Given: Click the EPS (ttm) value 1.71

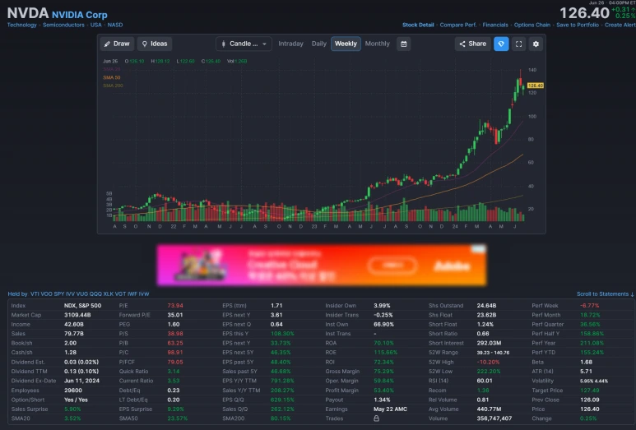Looking at the screenshot, I should pos(276,306).
